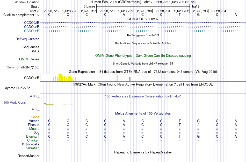Image resolution: width=246 pixels, height=162 pixels.
Task: Click the GENCODE V50lift37 track title
Action: pos(143,19)
